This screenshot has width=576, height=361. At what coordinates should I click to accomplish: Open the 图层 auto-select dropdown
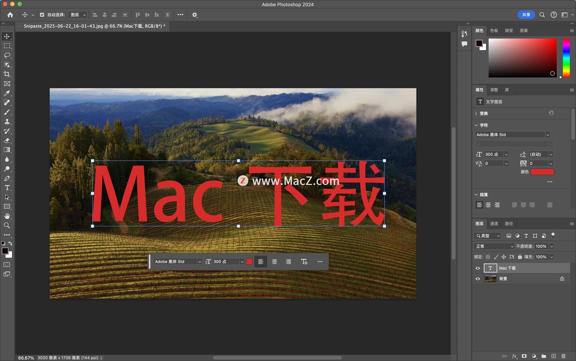pyautogui.click(x=78, y=15)
